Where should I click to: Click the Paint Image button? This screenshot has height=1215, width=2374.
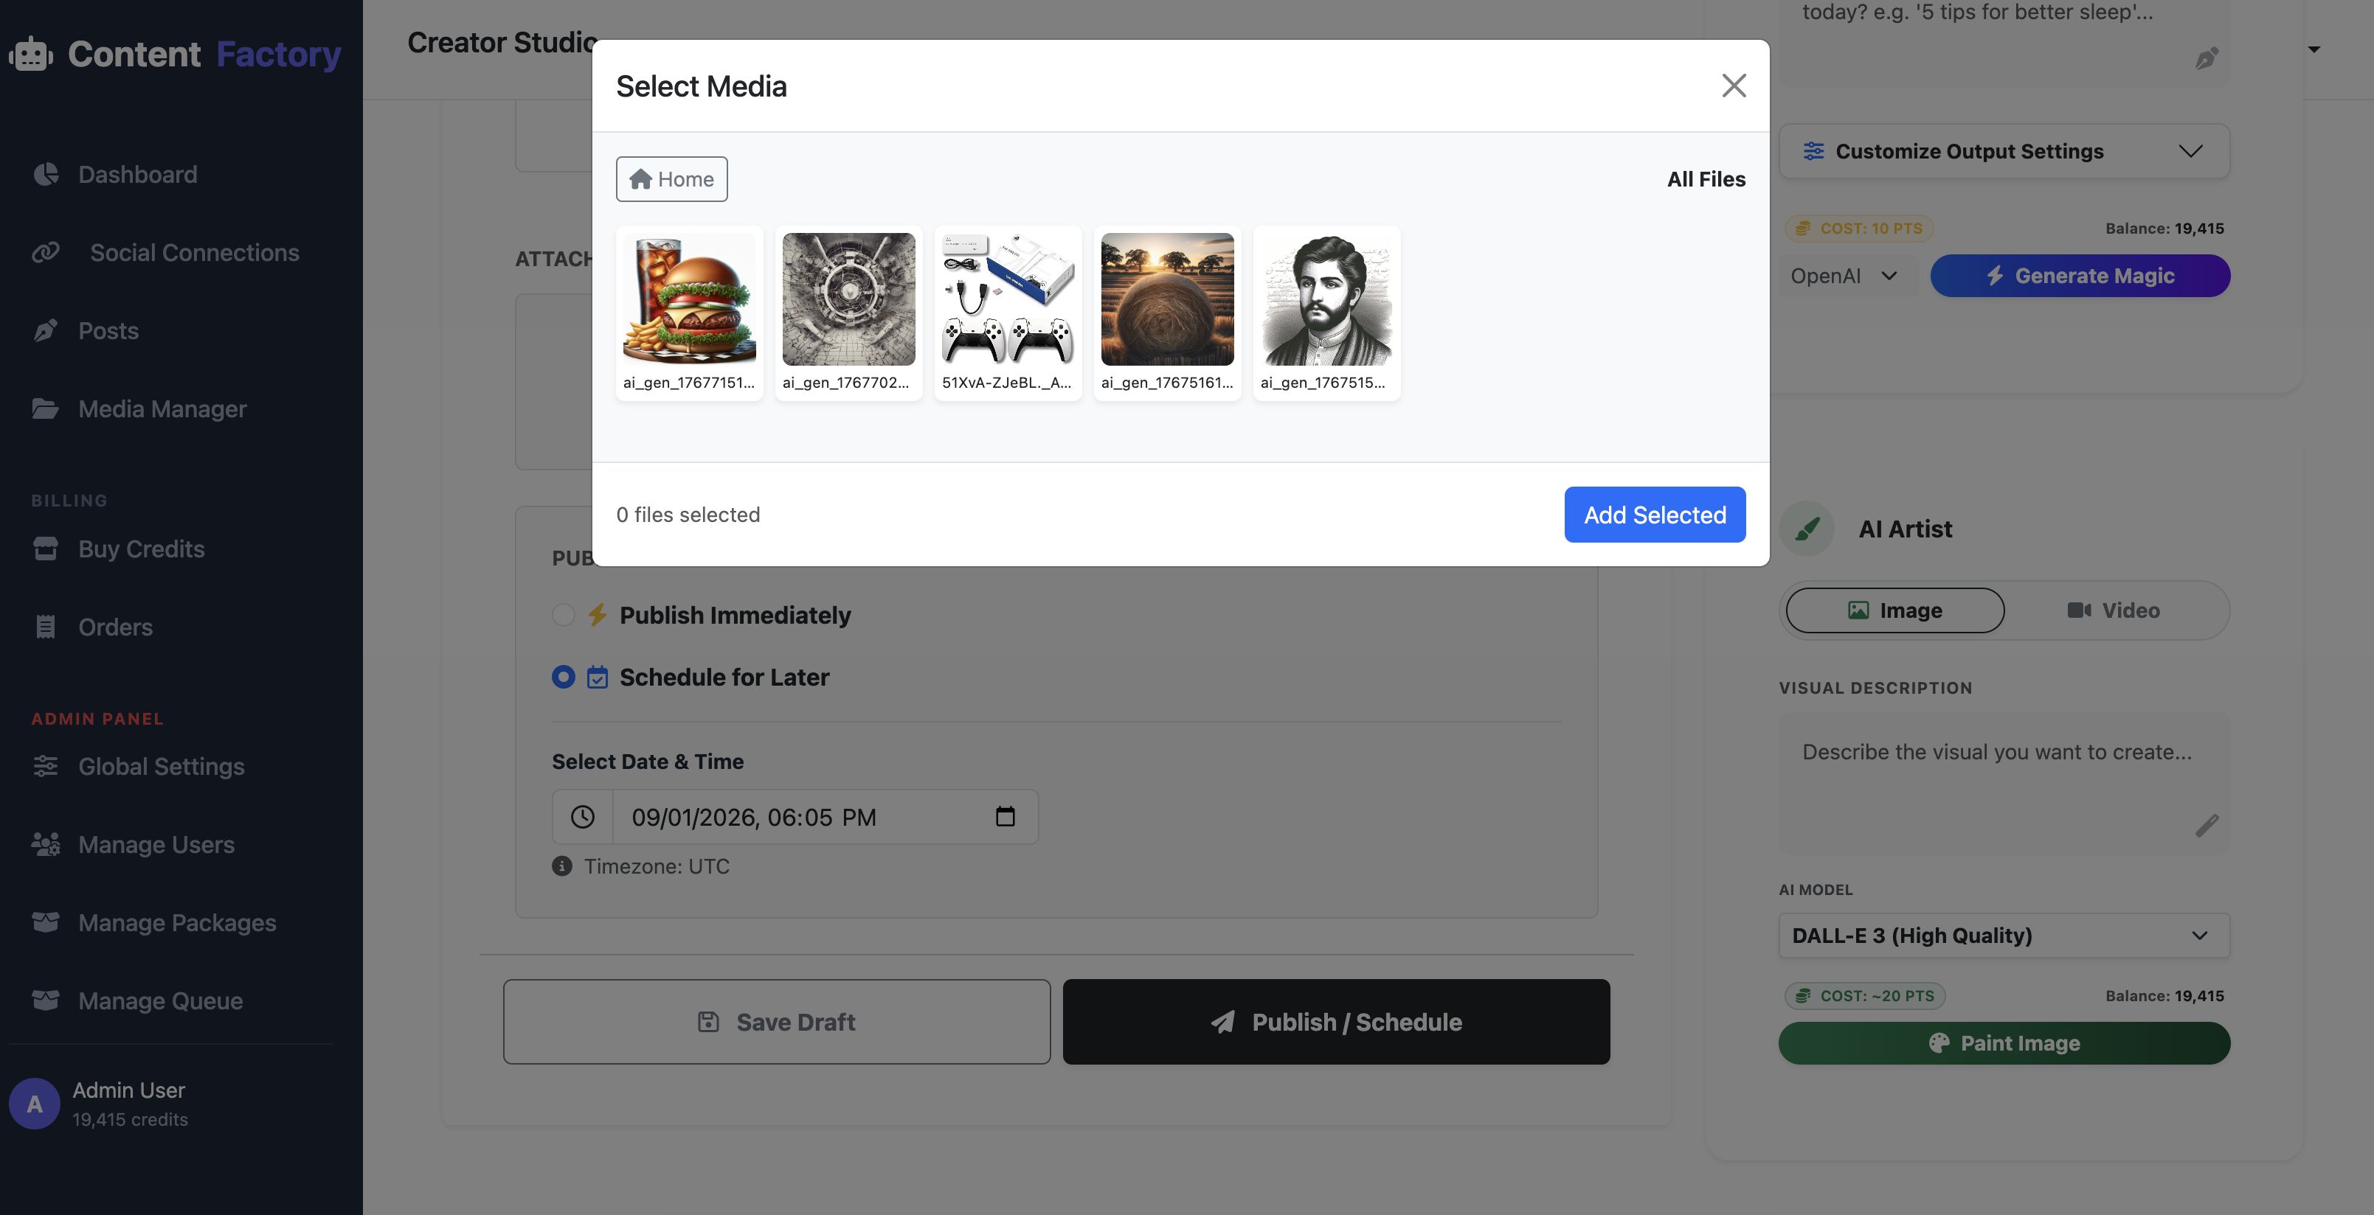click(2004, 1042)
